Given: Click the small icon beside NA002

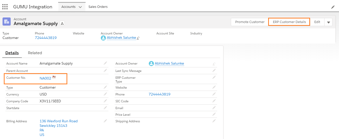Looking at the screenshot, I should click(x=54, y=77).
